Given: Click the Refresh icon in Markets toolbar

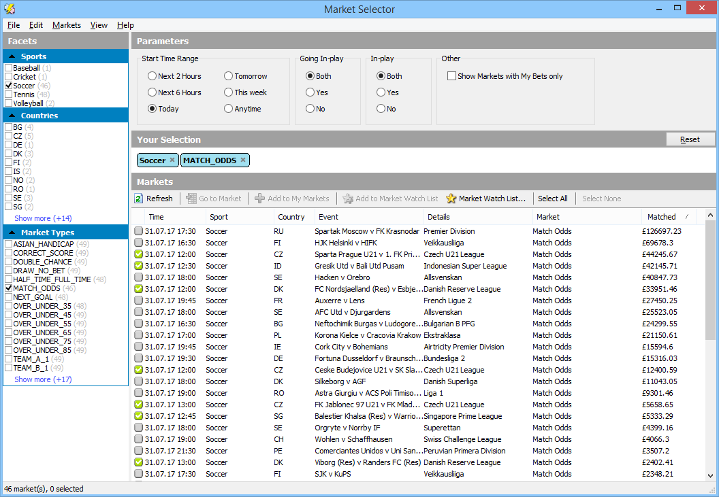Looking at the screenshot, I should point(139,199).
